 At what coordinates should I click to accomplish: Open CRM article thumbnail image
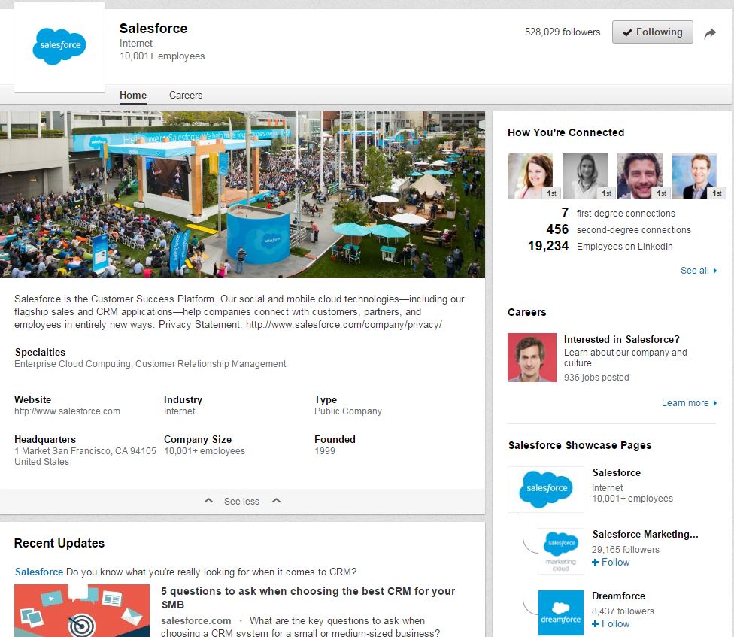click(82, 611)
